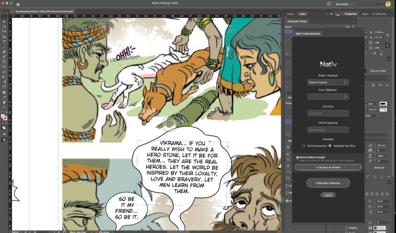
Task: Switch to the Links tab
Action: 303,14
